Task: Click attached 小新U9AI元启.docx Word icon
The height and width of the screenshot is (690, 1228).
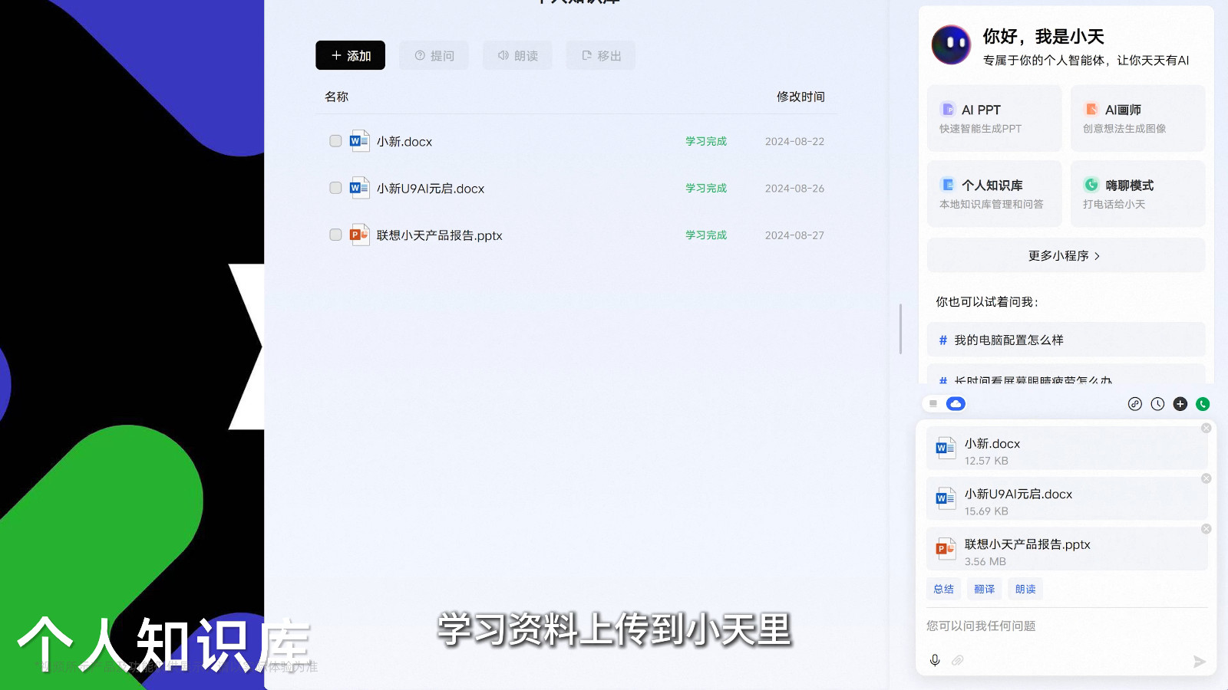Action: tap(946, 498)
